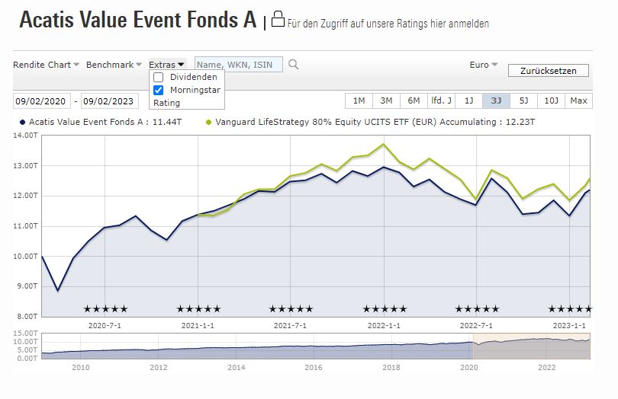Click the end date field 09/02/2023
This screenshot has width=618, height=399.
(110, 101)
